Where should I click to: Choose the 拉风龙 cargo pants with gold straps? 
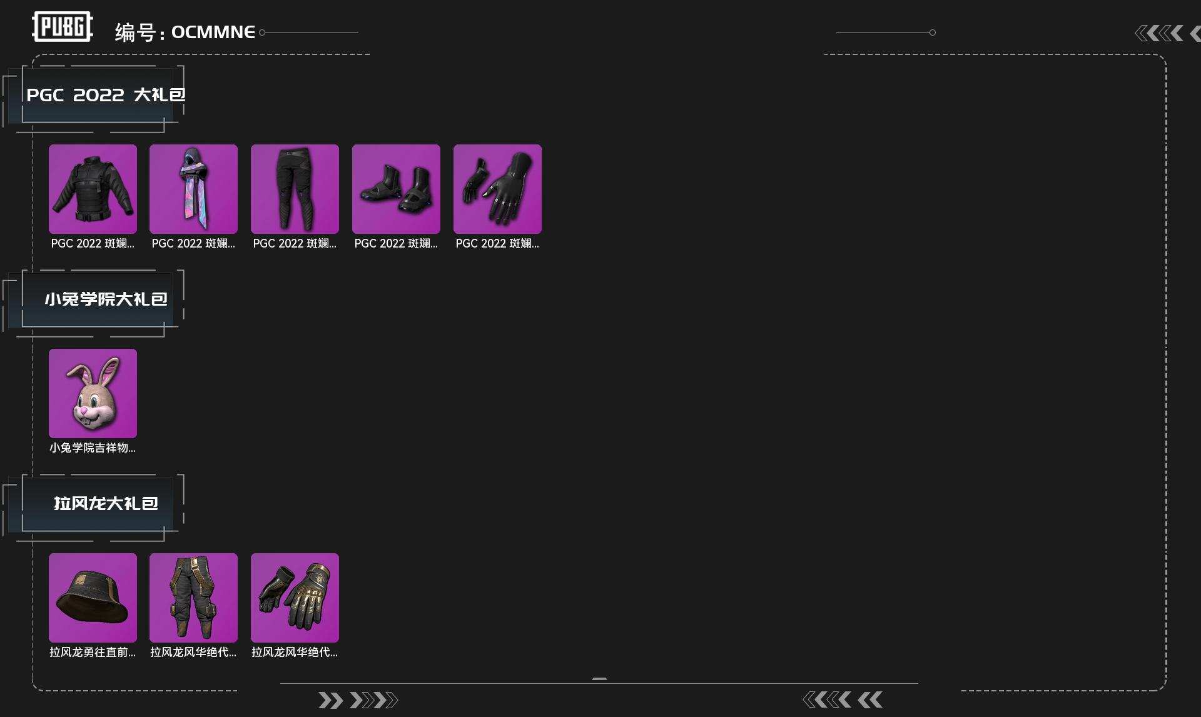click(x=193, y=598)
